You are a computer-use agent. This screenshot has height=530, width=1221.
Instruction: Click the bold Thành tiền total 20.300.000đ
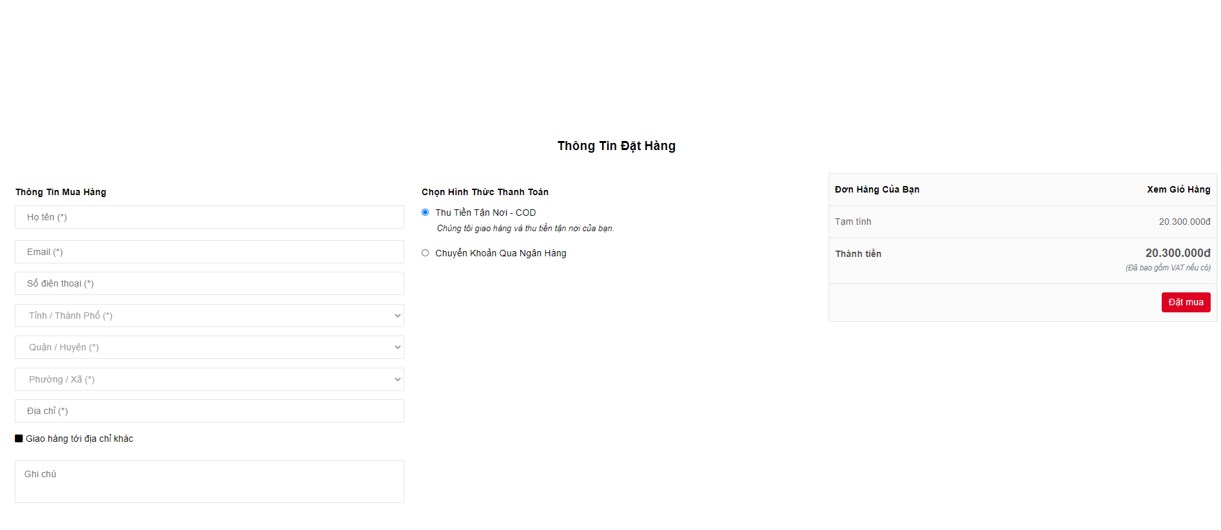coord(1177,253)
